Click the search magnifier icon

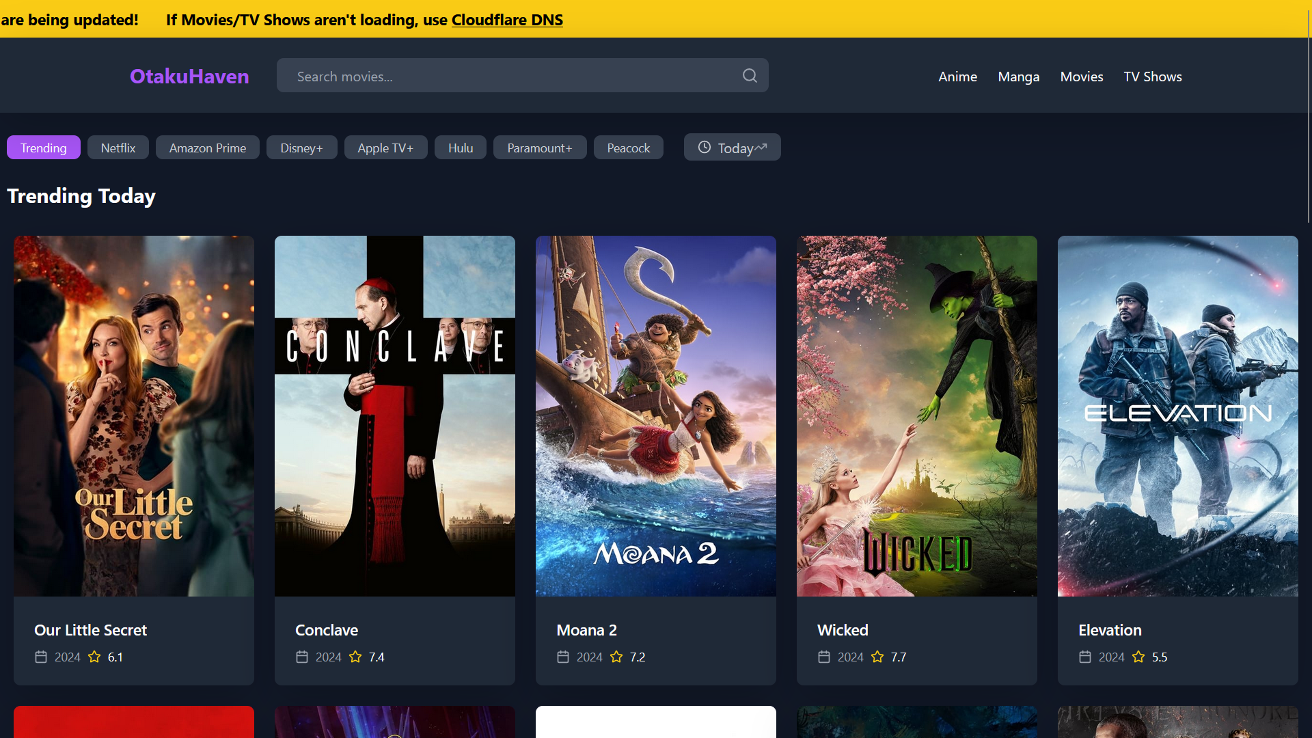coord(750,76)
